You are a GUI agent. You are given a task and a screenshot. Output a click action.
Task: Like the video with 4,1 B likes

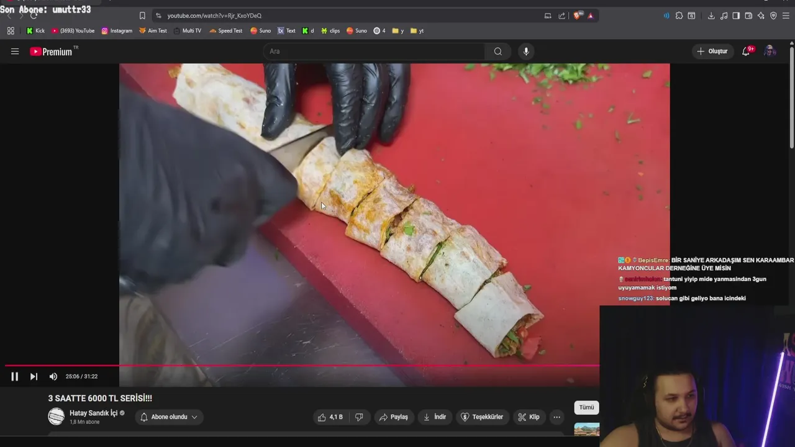click(x=330, y=417)
